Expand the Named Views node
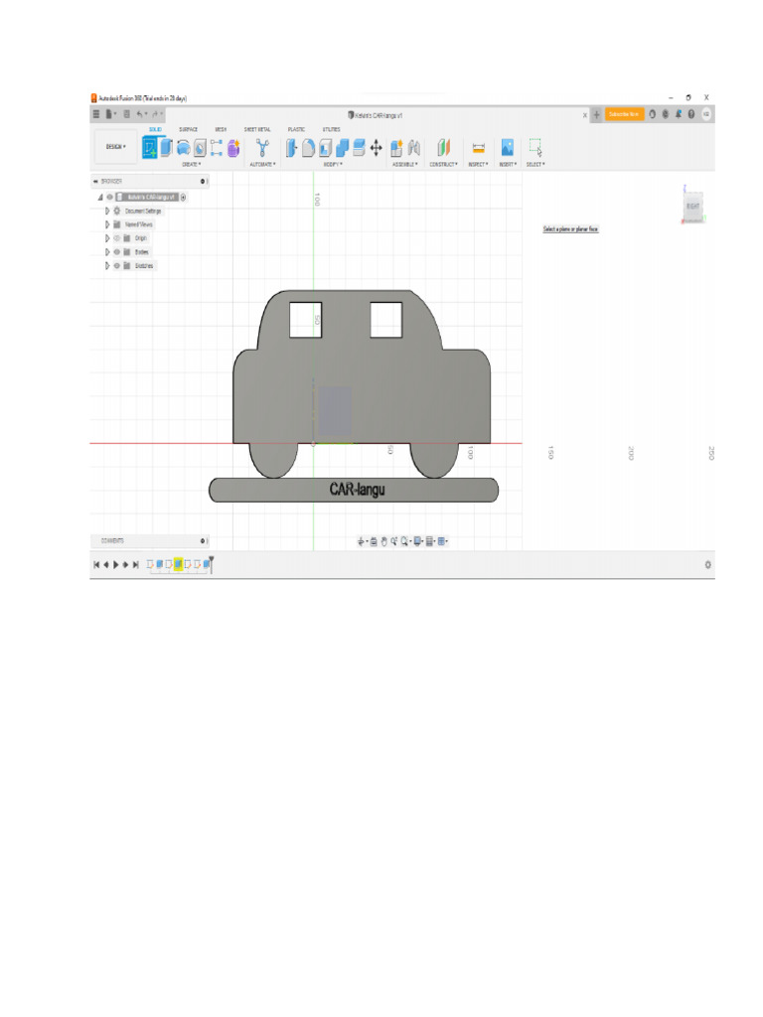 tap(107, 224)
